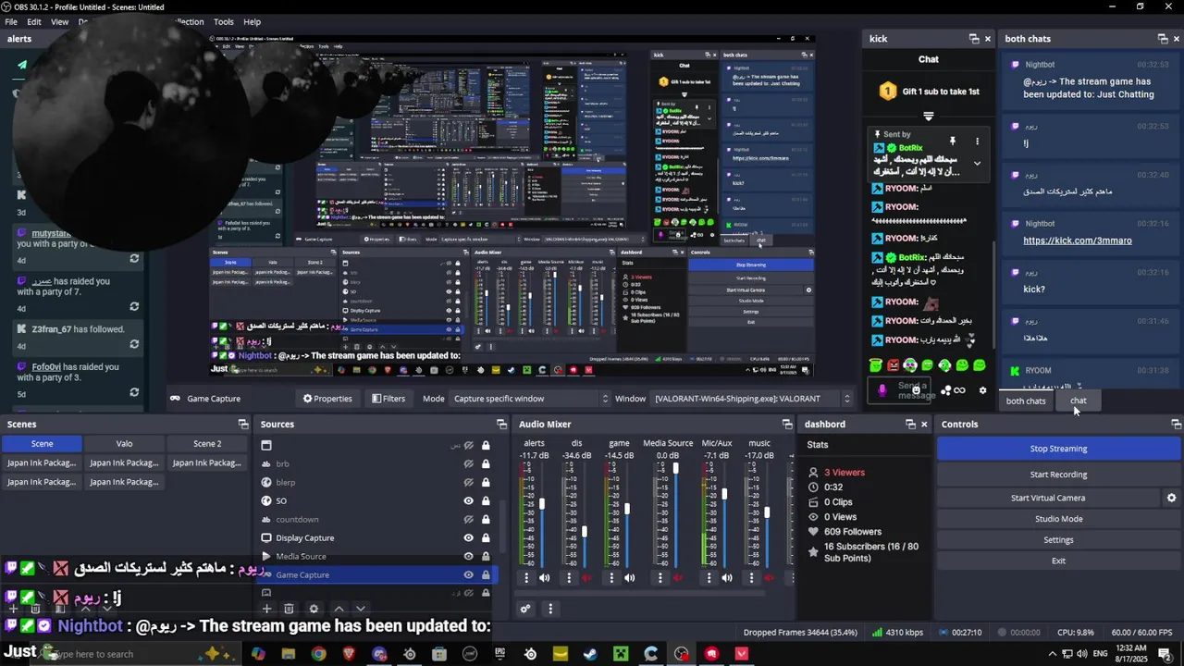Open Advanced Audio Properties gears icon

tap(525, 609)
